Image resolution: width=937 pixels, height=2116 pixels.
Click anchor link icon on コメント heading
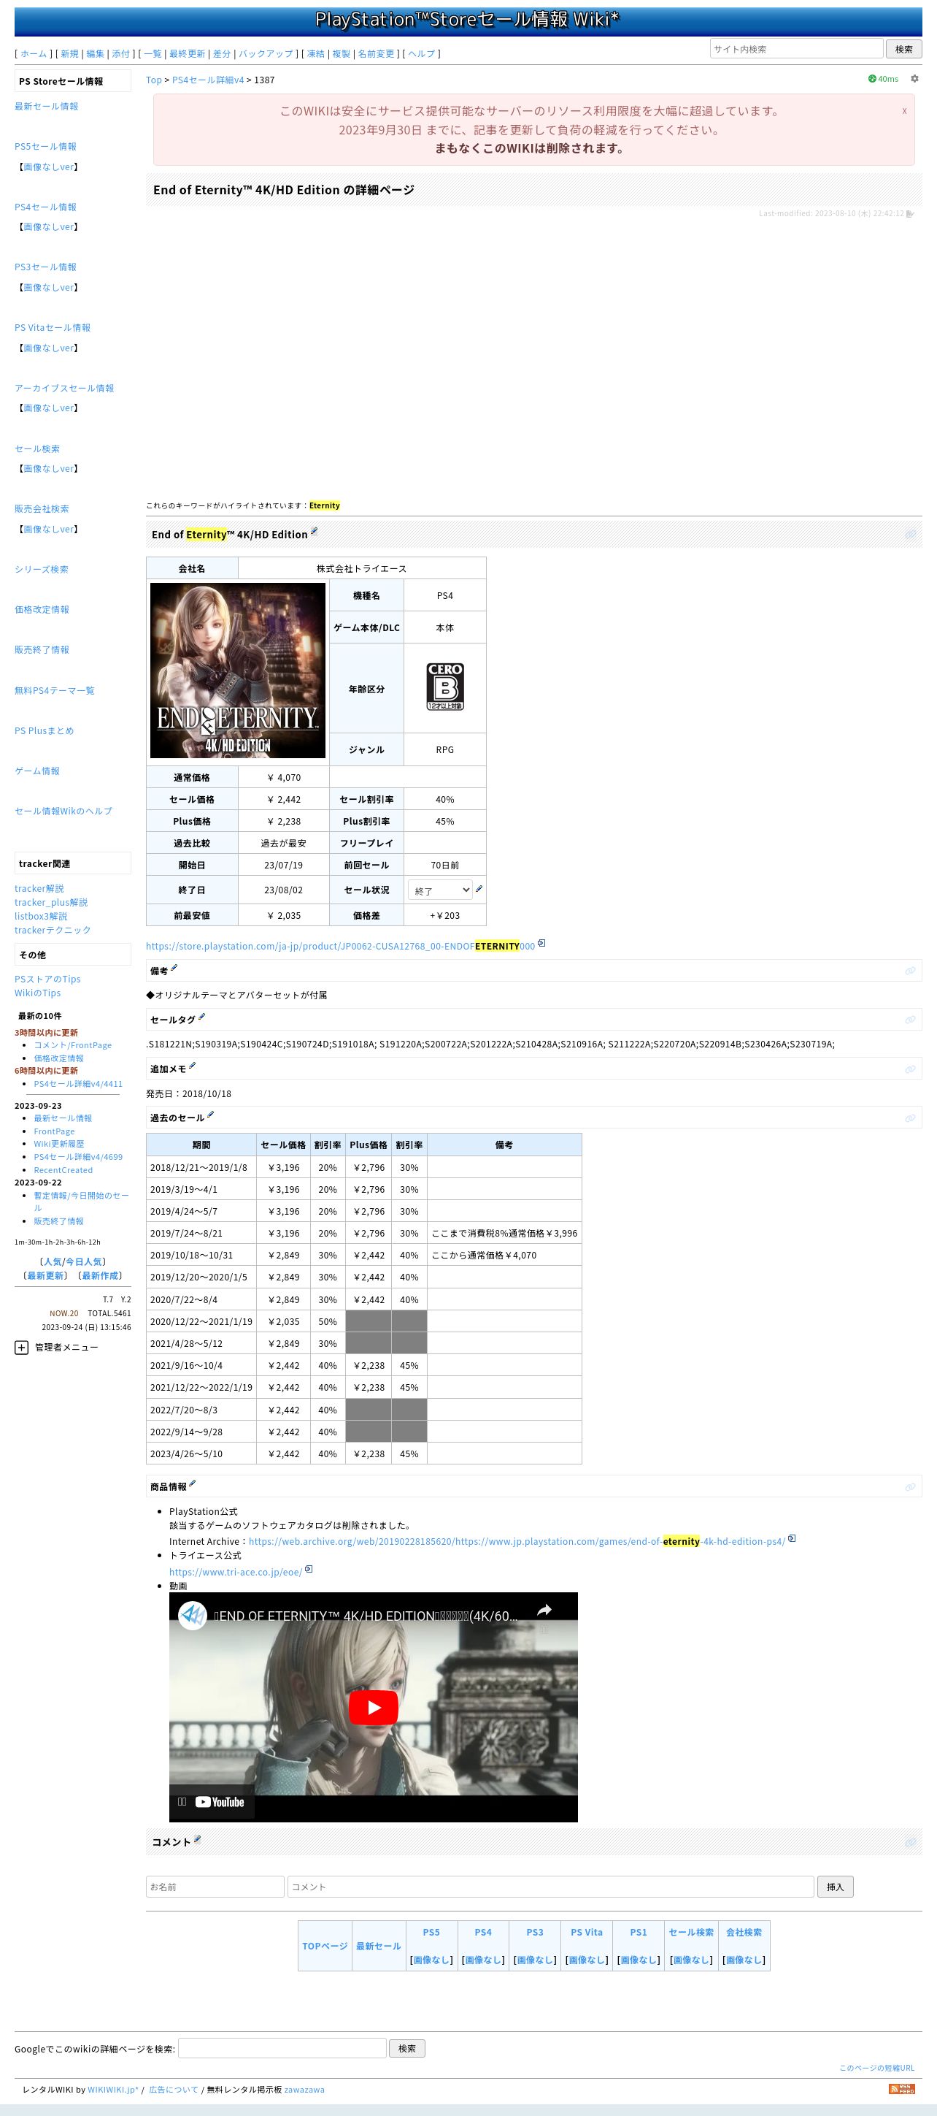coord(910,1843)
